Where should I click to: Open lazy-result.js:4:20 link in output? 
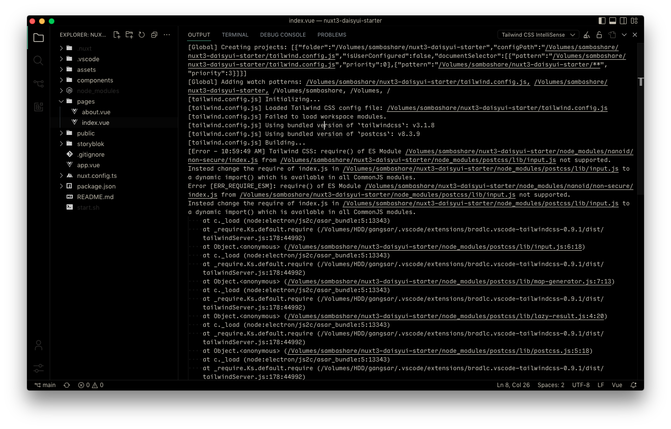point(445,316)
